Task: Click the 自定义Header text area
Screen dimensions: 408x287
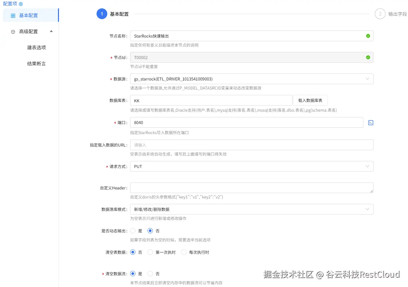Action: tap(251, 188)
